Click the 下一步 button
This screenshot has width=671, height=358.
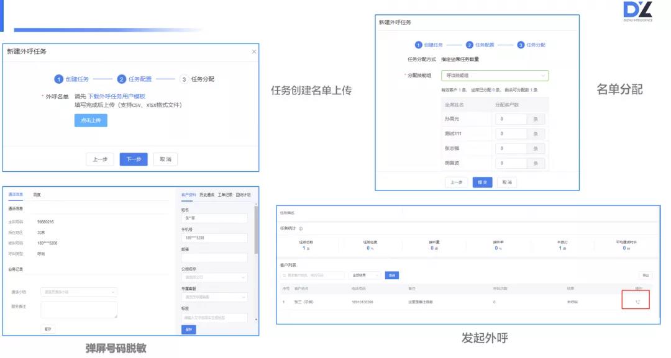coord(134,159)
